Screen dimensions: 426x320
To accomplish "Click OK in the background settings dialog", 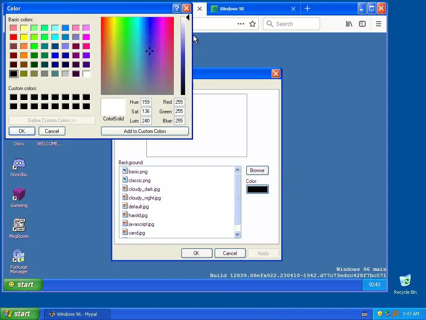I will [196, 253].
